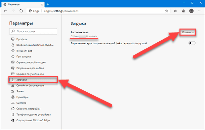Open Внешний вид settings section

point(22,51)
